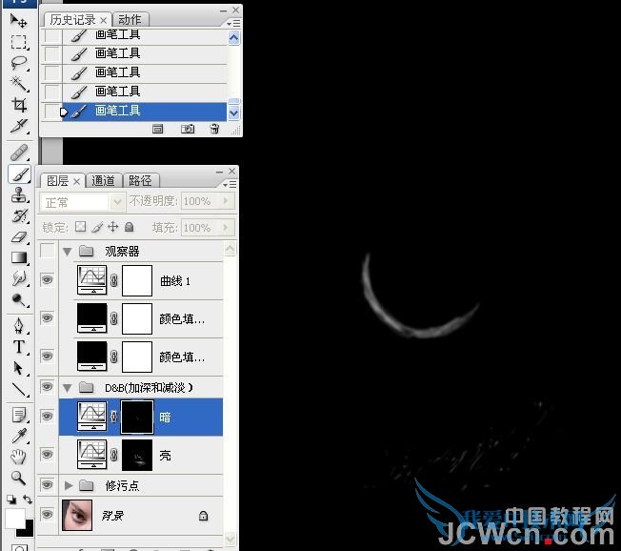Toggle lock all
This screenshot has height=551, width=621.
[130, 227]
